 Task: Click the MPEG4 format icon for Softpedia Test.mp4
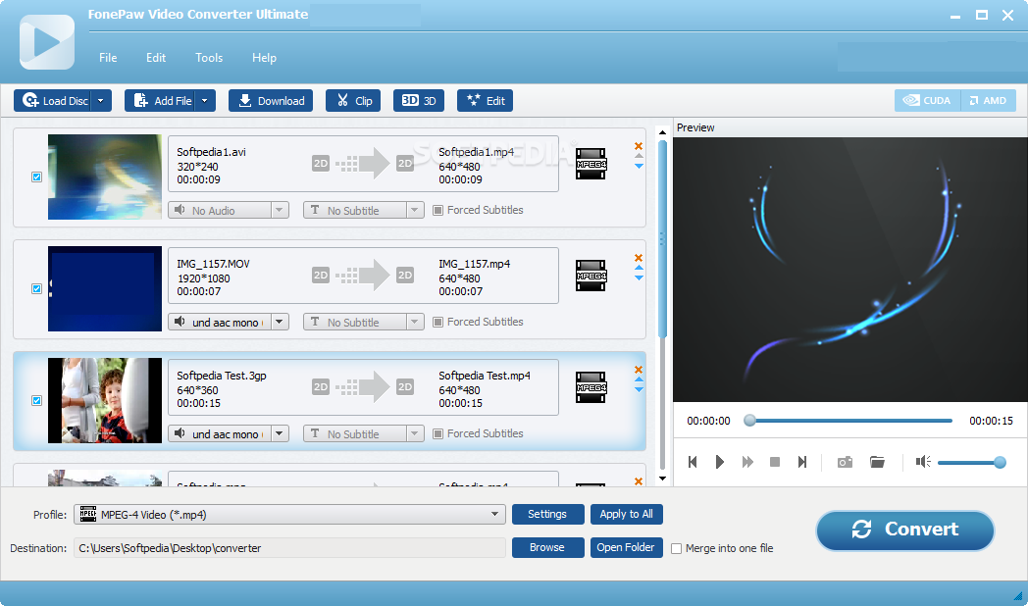point(591,387)
